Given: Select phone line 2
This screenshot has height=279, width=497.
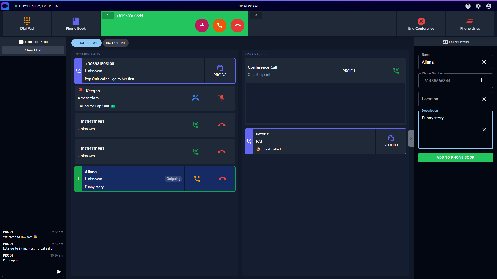Looking at the screenshot, I should [x=255, y=16].
